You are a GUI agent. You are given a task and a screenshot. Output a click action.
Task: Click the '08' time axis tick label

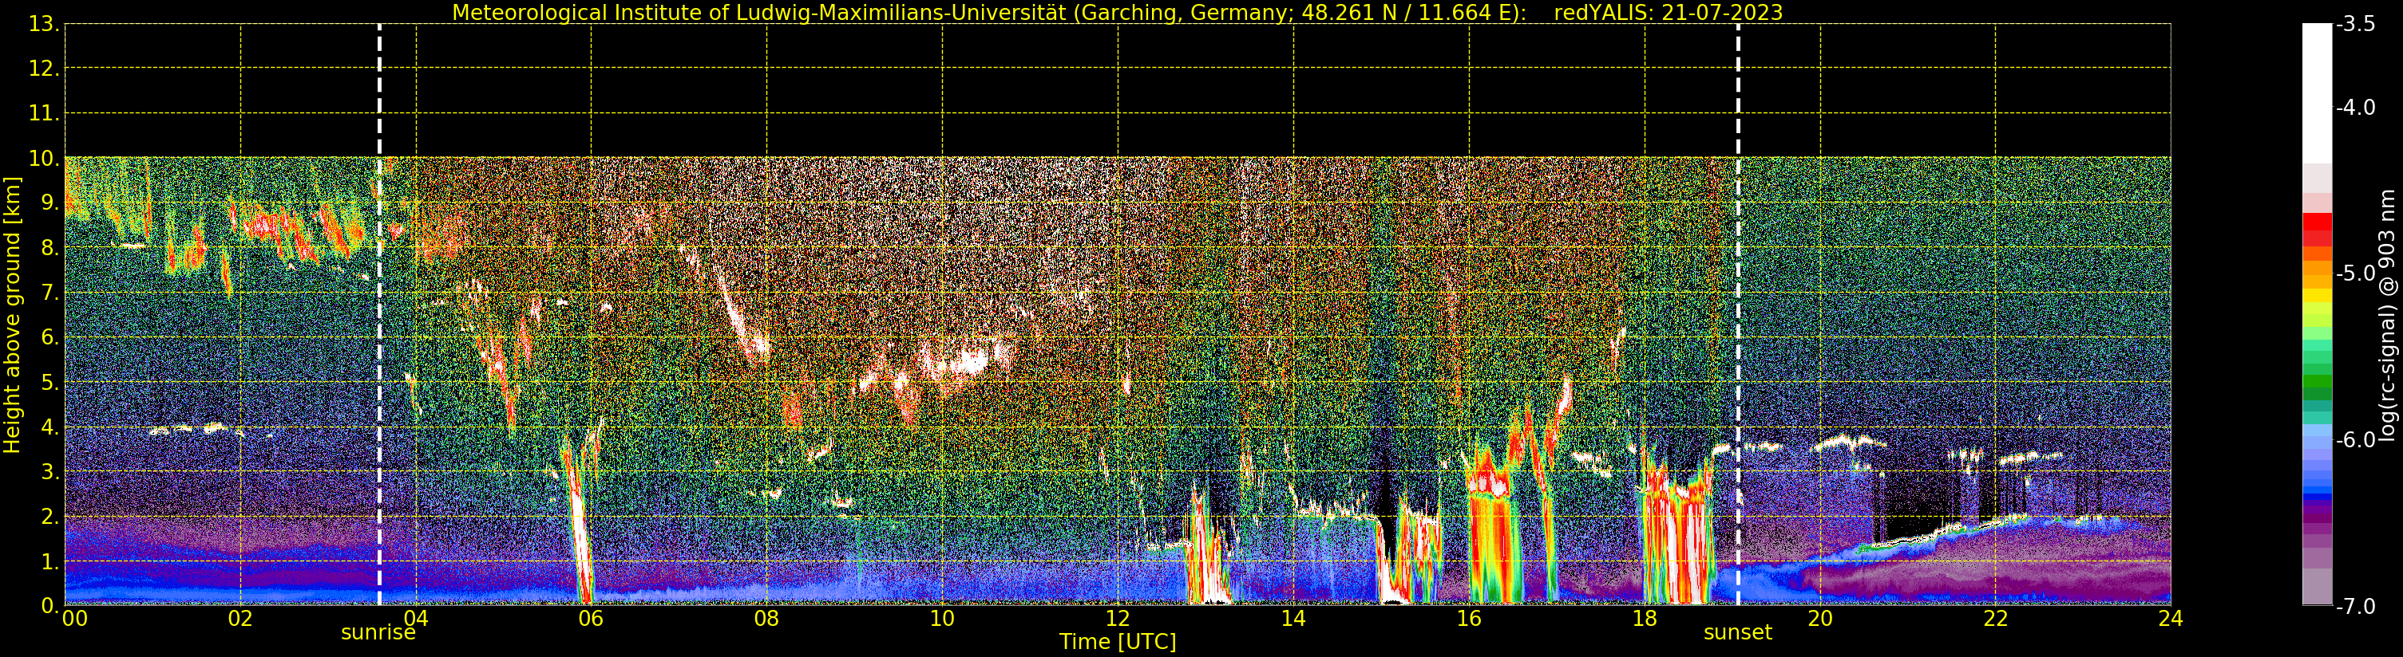coord(766,619)
